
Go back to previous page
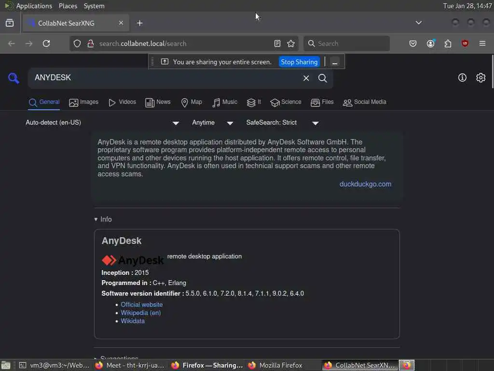pyautogui.click(x=12, y=43)
